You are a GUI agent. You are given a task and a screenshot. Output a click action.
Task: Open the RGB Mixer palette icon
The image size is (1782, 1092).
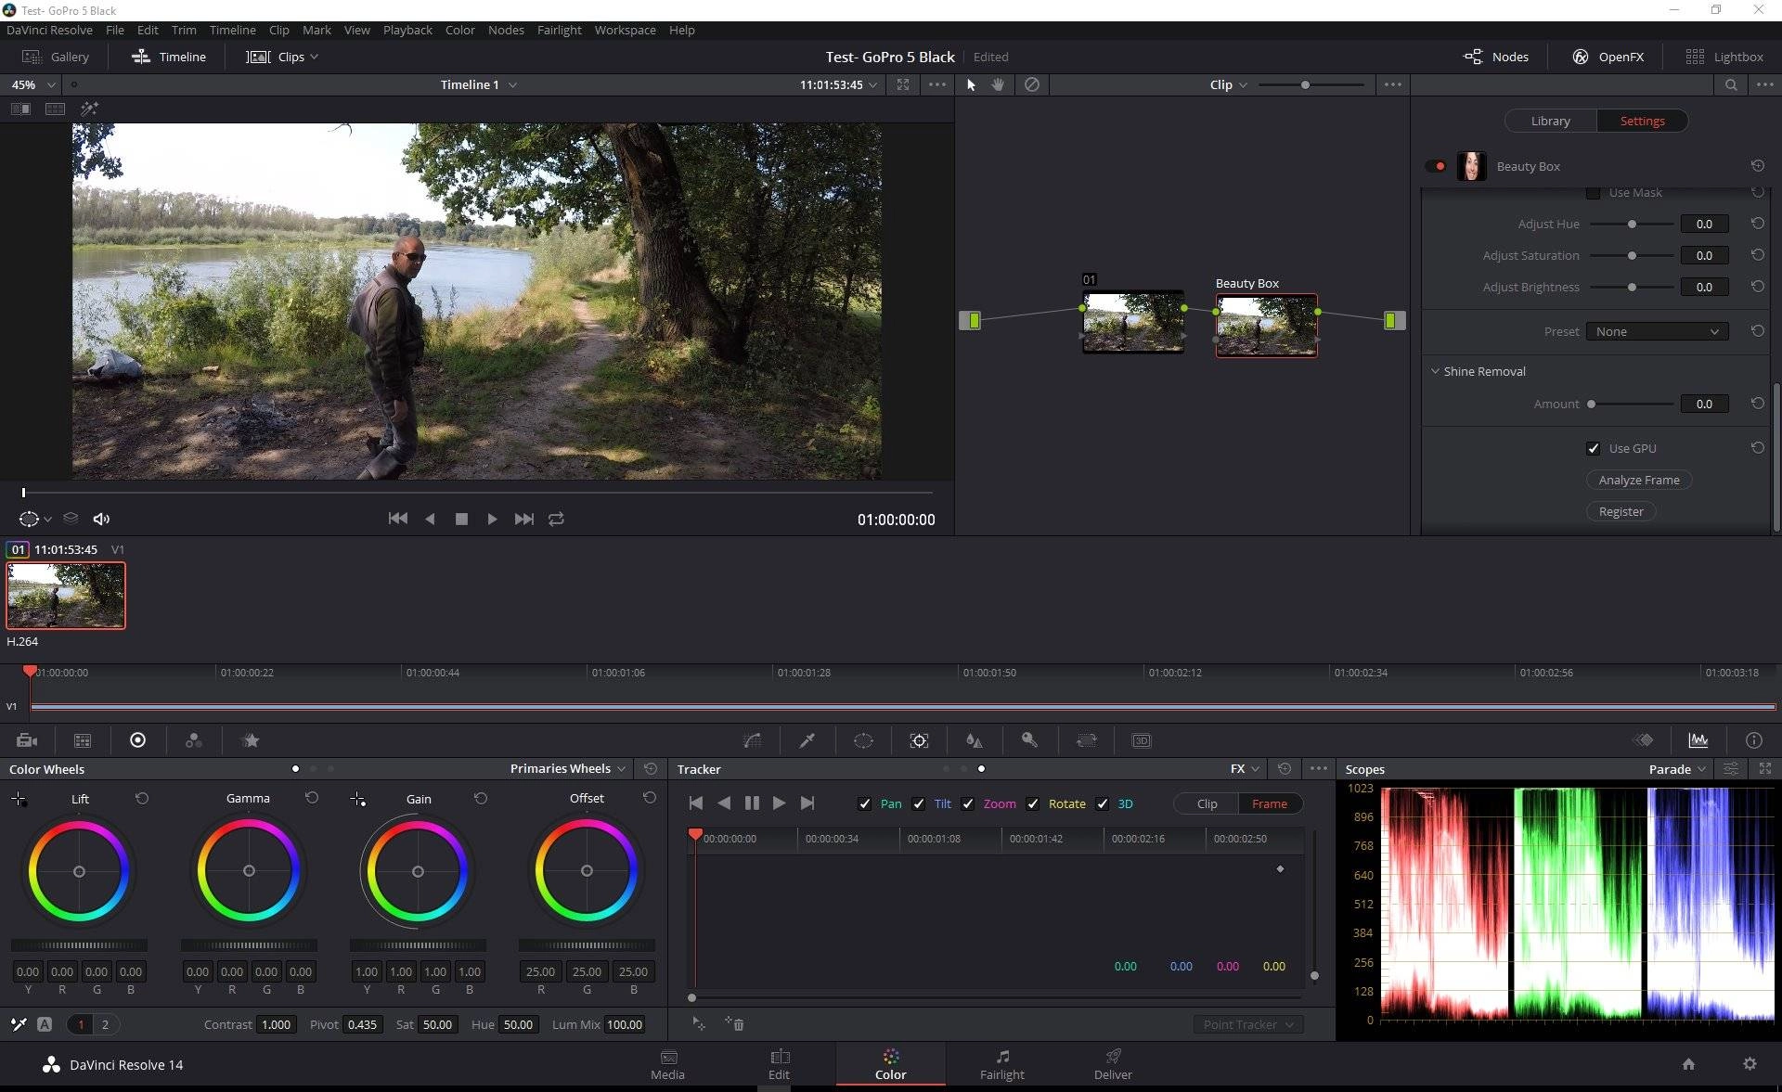click(x=193, y=740)
